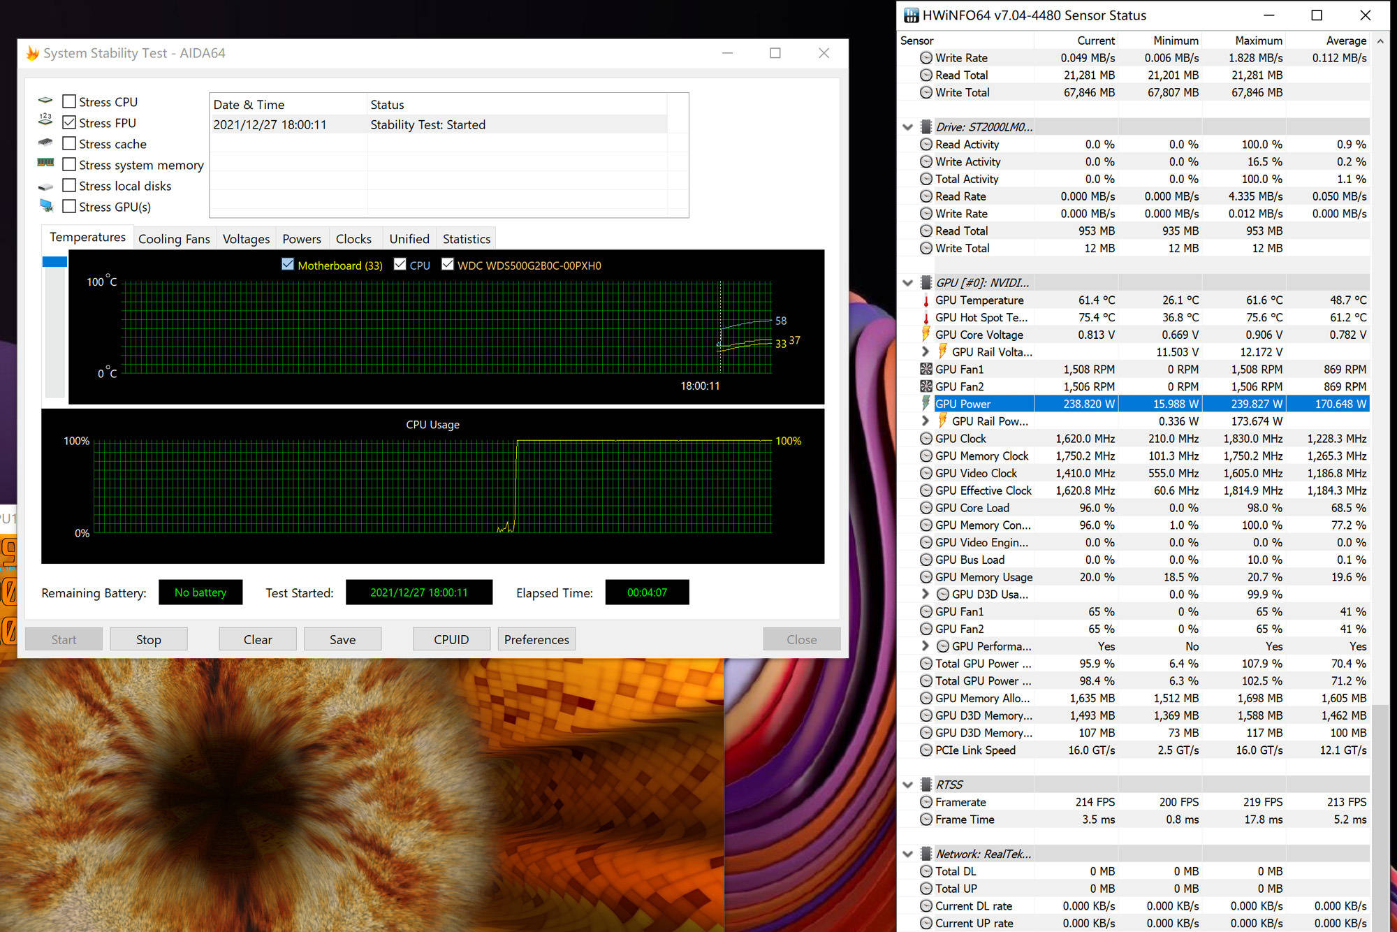
Task: Open the Clocks tab
Action: tap(353, 239)
